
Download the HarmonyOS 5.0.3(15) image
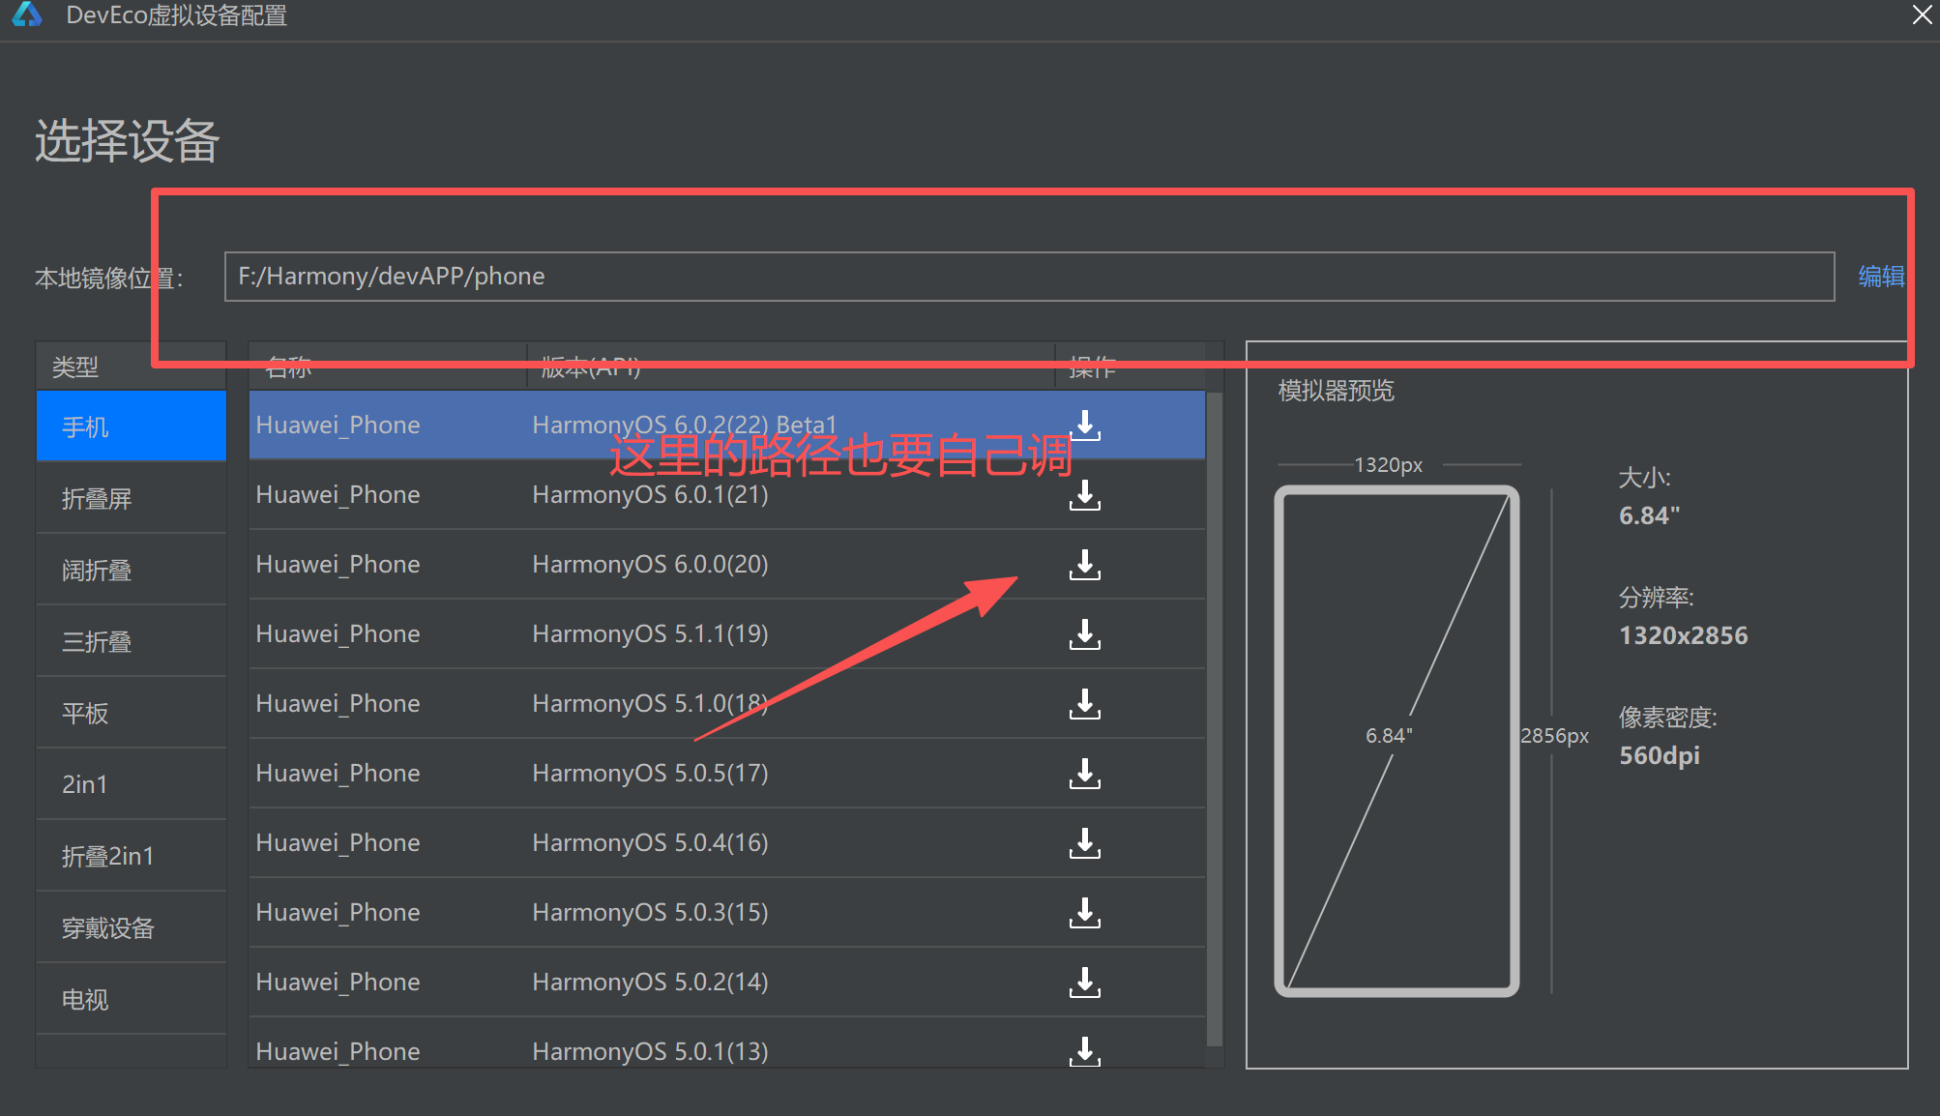(x=1084, y=913)
